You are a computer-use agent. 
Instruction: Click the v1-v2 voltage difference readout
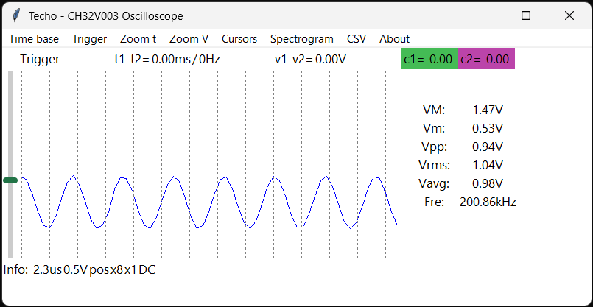(310, 60)
